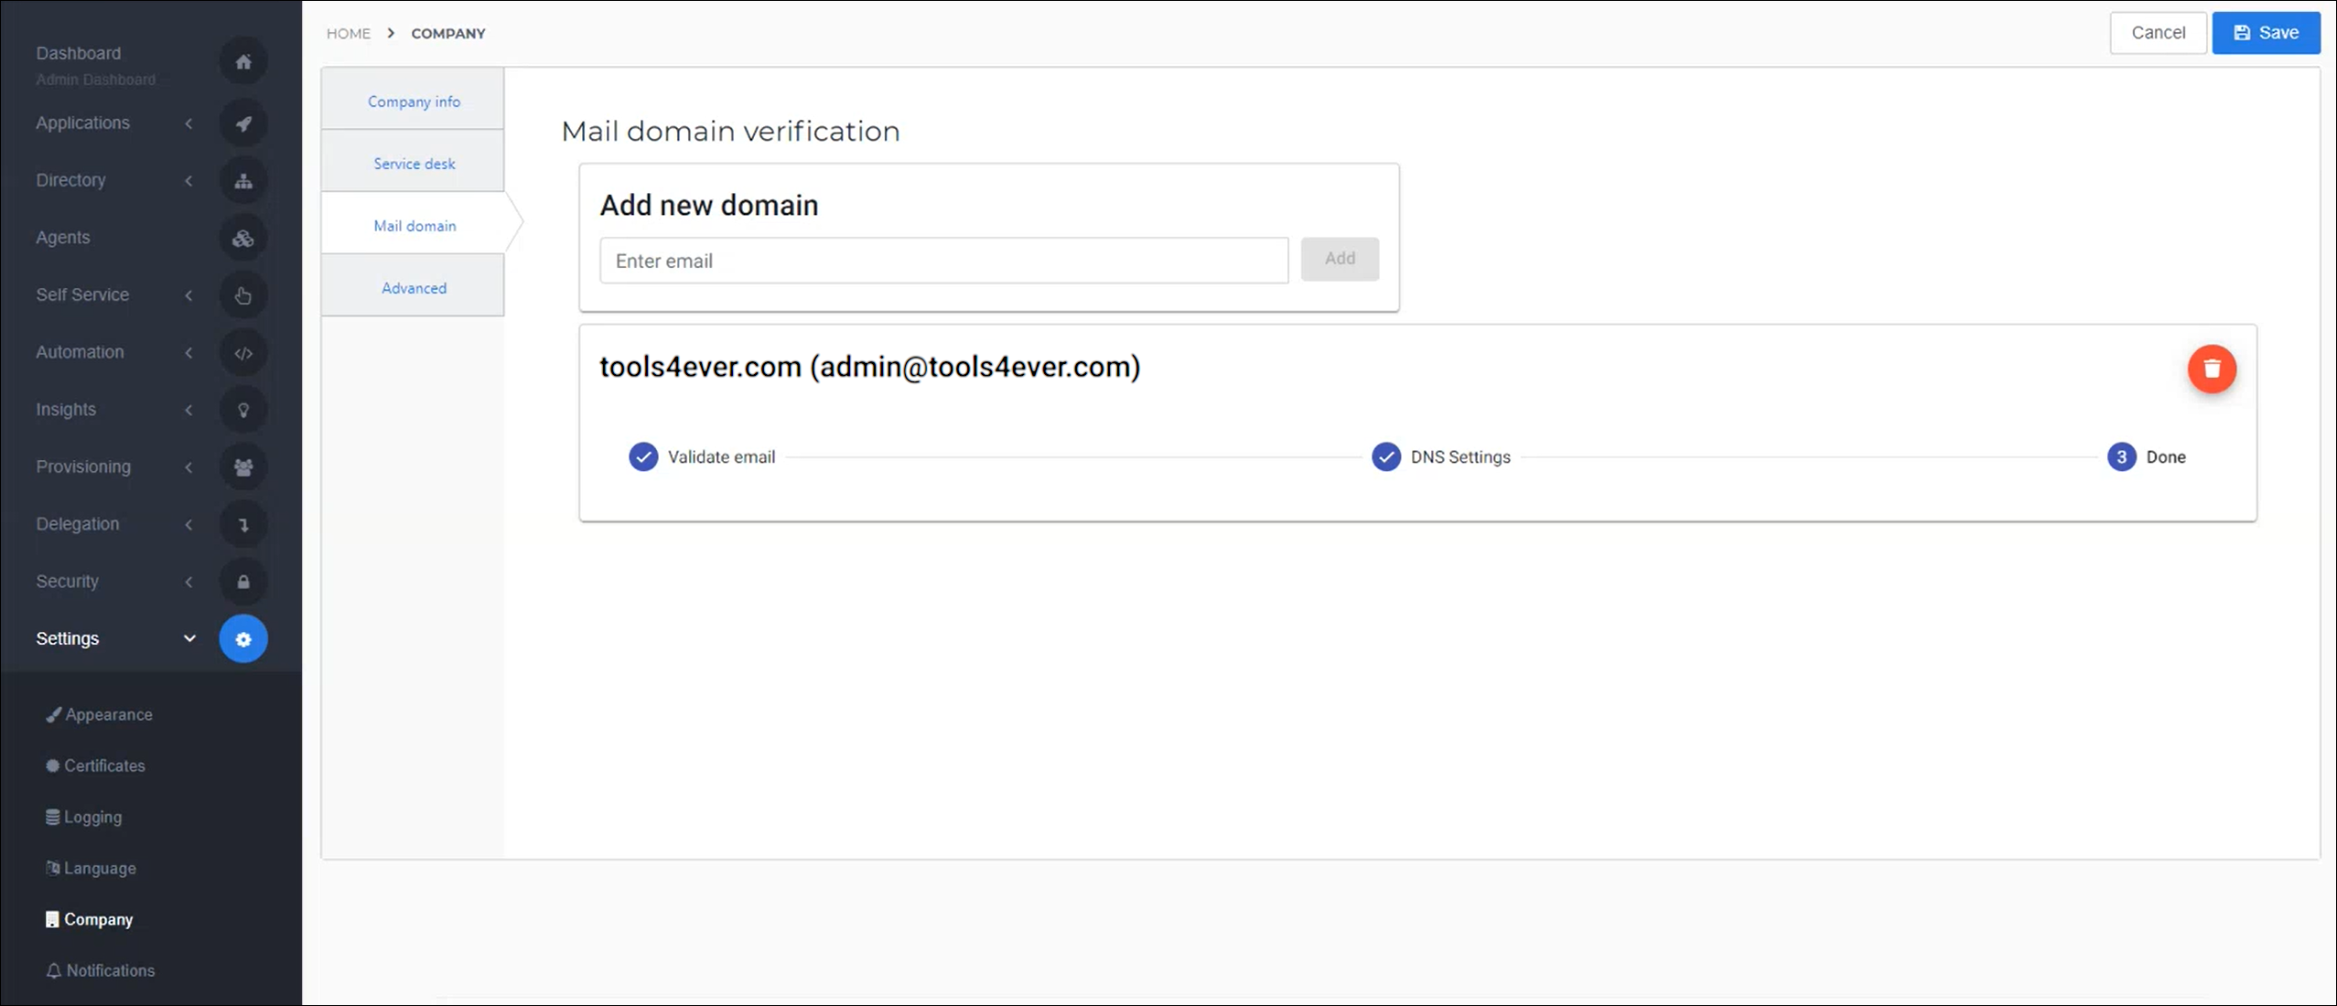Click the Dashboard home icon
The image size is (2337, 1006).
[x=243, y=62]
